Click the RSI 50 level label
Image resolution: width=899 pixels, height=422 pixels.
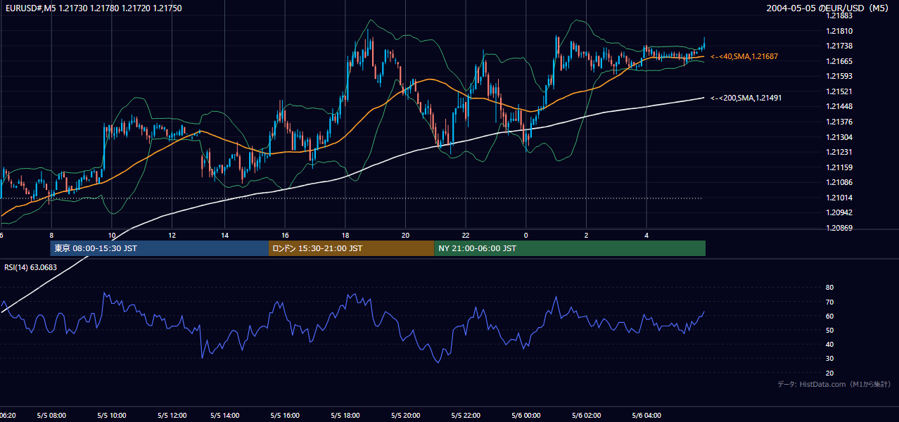830,330
